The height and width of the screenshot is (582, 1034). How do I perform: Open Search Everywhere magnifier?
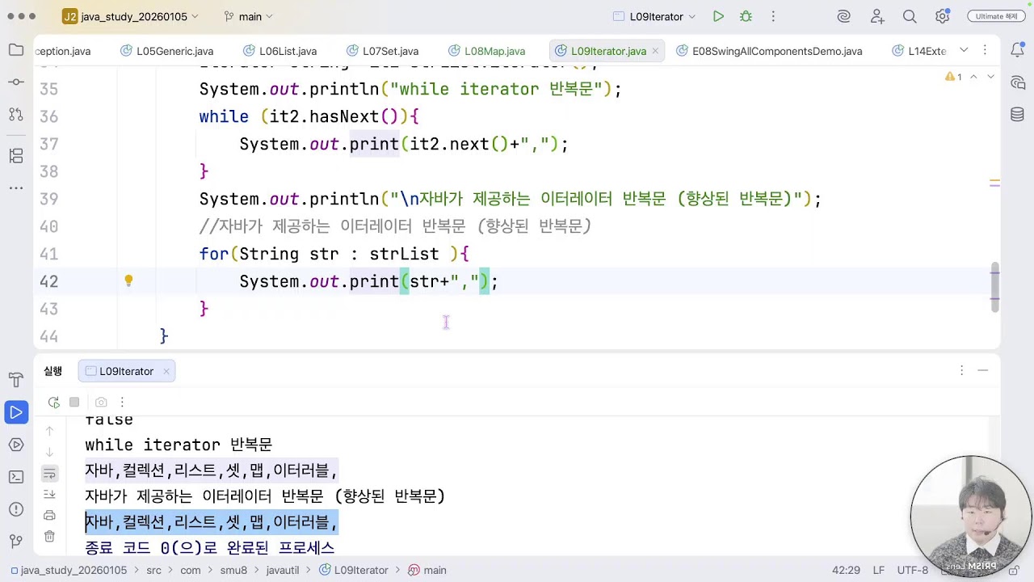click(x=910, y=16)
